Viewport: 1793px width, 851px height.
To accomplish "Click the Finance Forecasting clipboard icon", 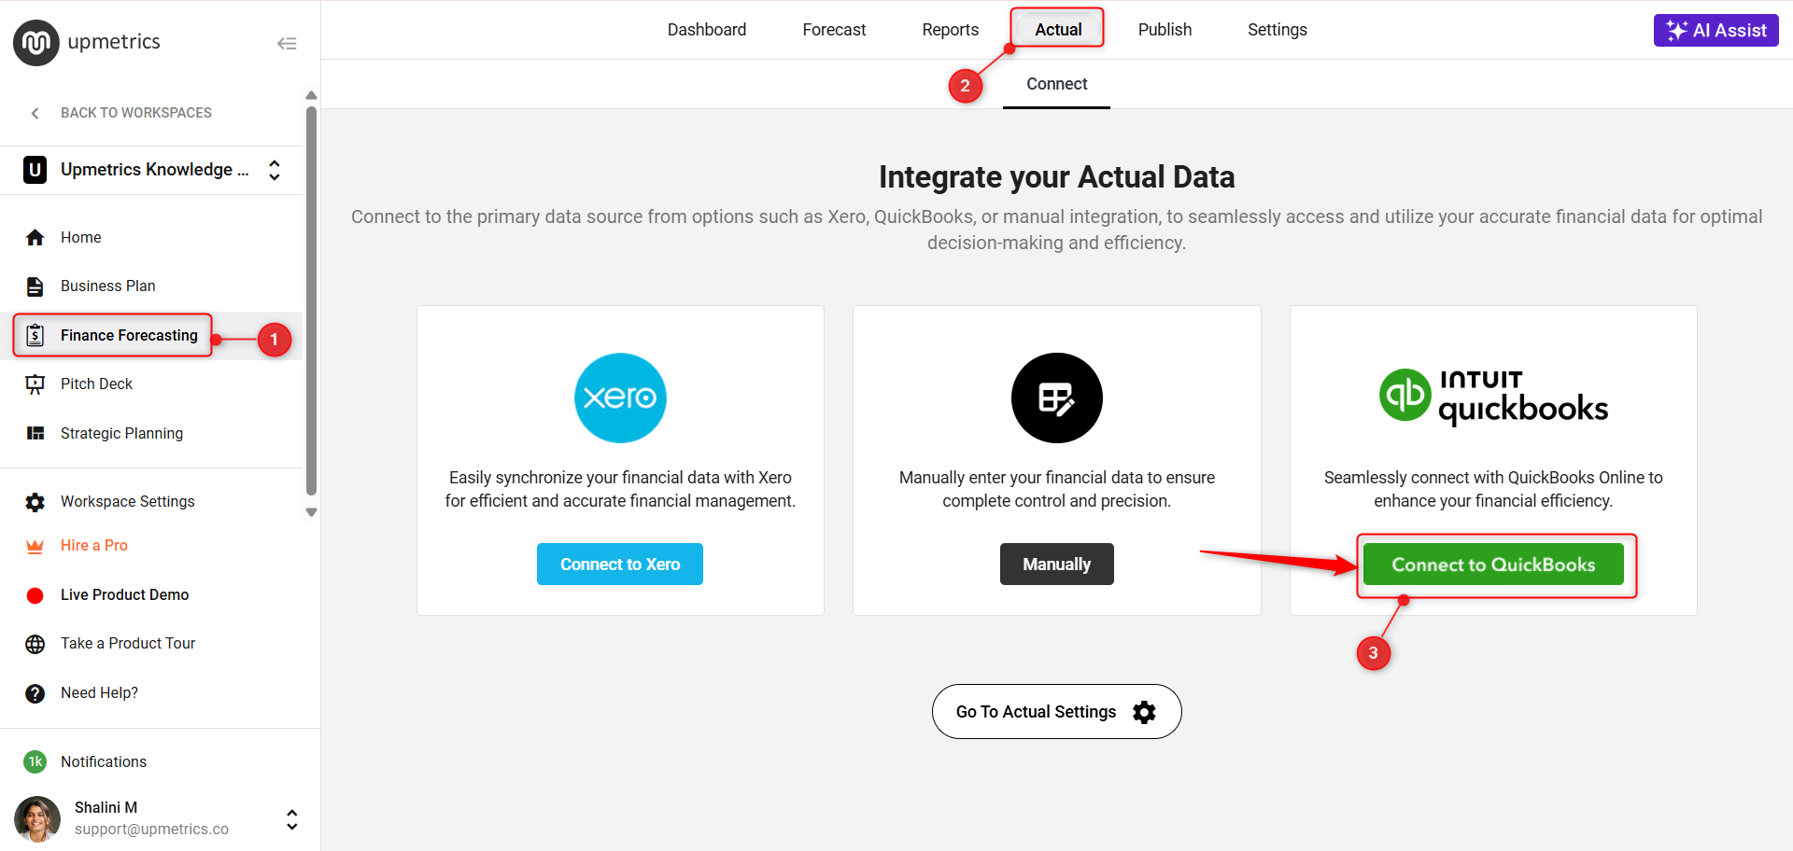I will coord(35,335).
